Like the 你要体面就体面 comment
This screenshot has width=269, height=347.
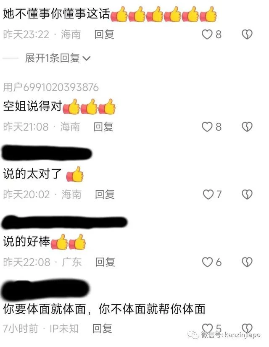click(x=207, y=328)
